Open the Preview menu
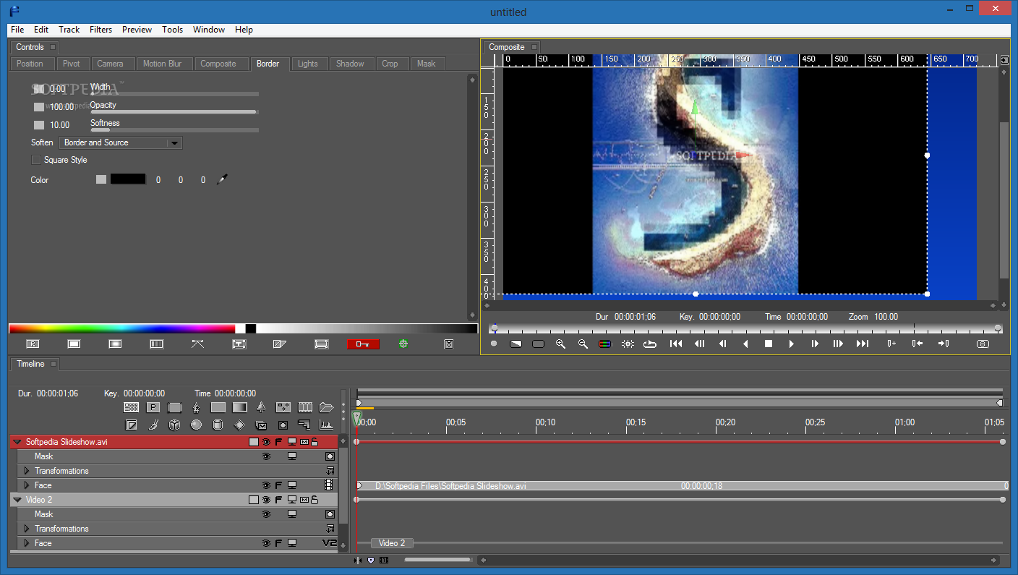The height and width of the screenshot is (575, 1018). click(x=137, y=30)
